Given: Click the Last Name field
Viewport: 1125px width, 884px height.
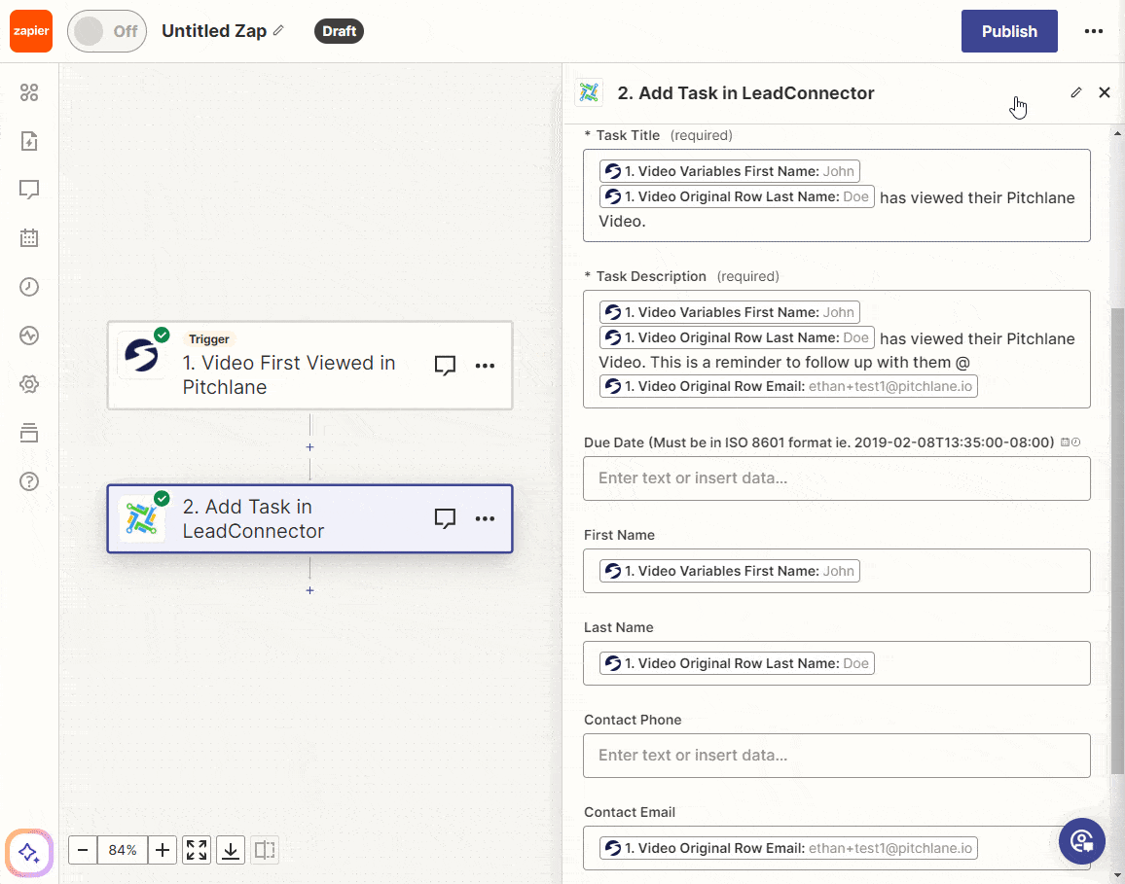Looking at the screenshot, I should (x=837, y=663).
